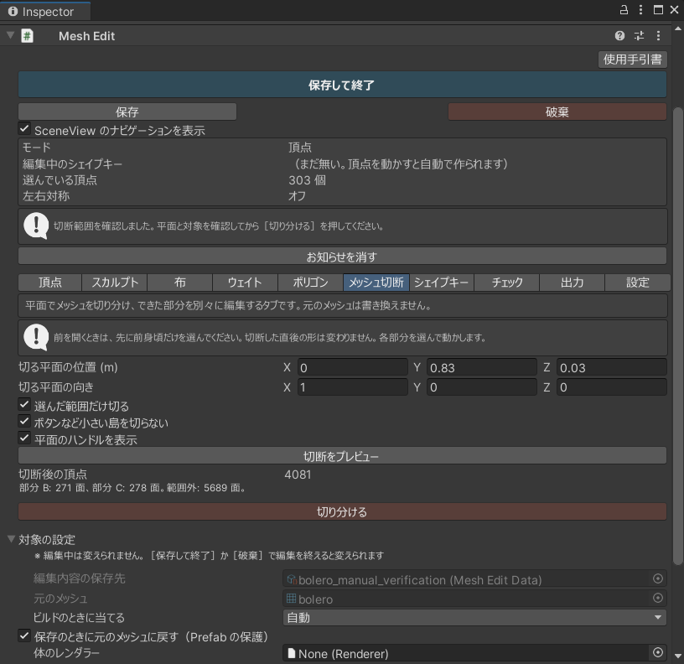Screen dimensions: 684x664
Task: Click the bolero_manual_verification object field
Action: [474, 579]
